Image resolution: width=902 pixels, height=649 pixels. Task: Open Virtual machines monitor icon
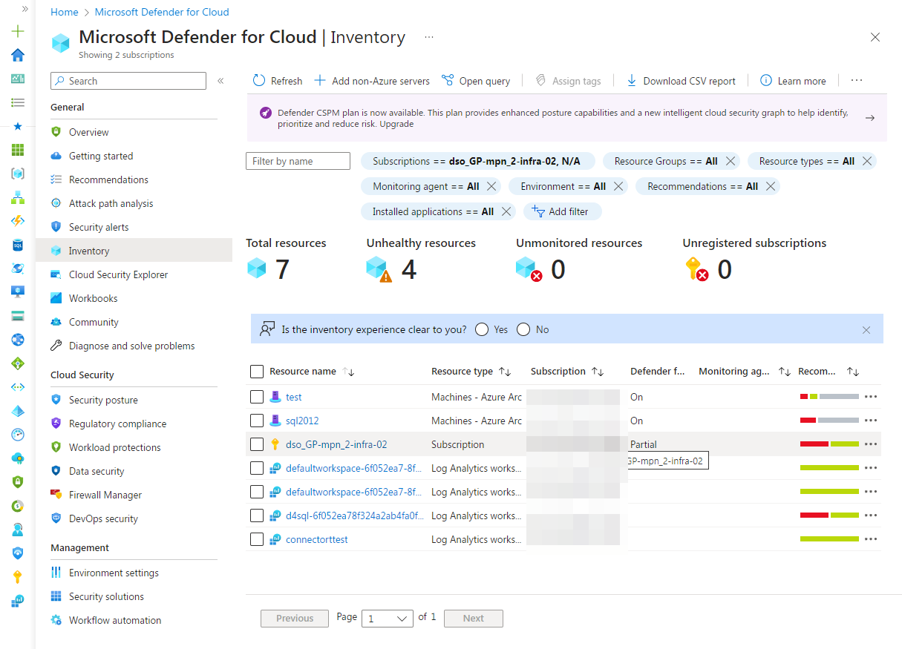pos(18,292)
